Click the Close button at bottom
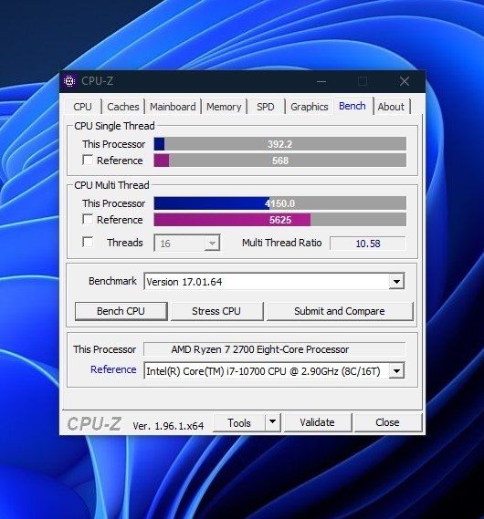The height and width of the screenshot is (519, 484). (x=387, y=422)
